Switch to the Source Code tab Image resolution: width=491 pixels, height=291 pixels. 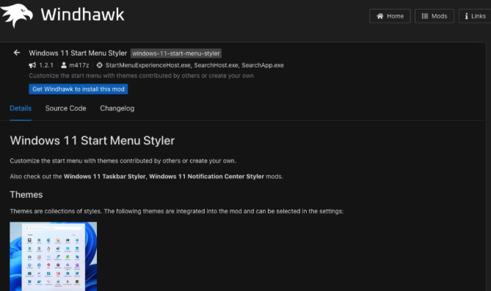click(66, 108)
